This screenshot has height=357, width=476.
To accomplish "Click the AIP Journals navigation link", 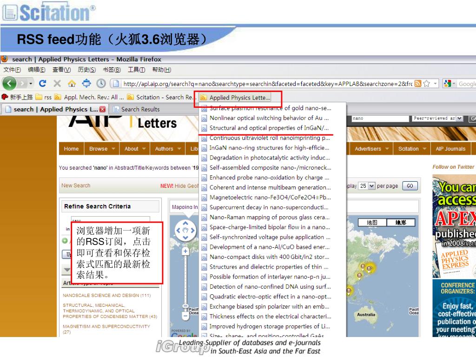I will (450, 149).
